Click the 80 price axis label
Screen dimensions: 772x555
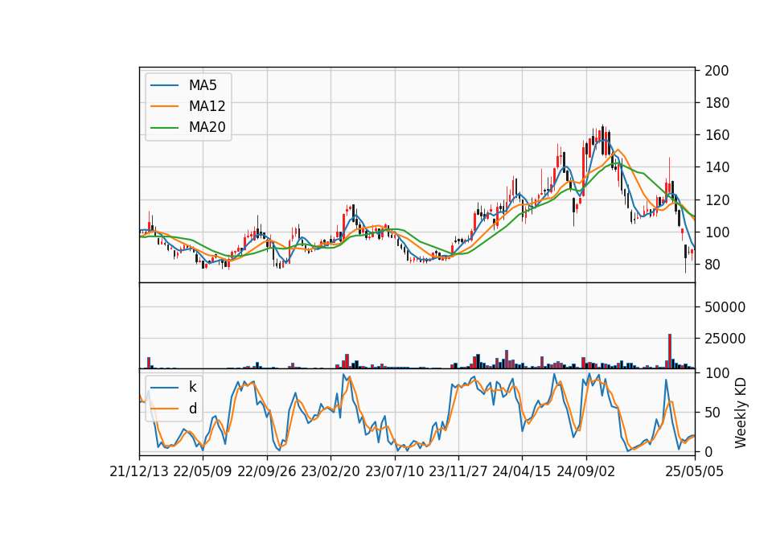click(x=713, y=265)
